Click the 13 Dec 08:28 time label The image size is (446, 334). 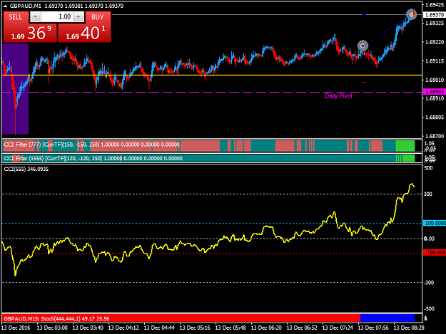409,328
